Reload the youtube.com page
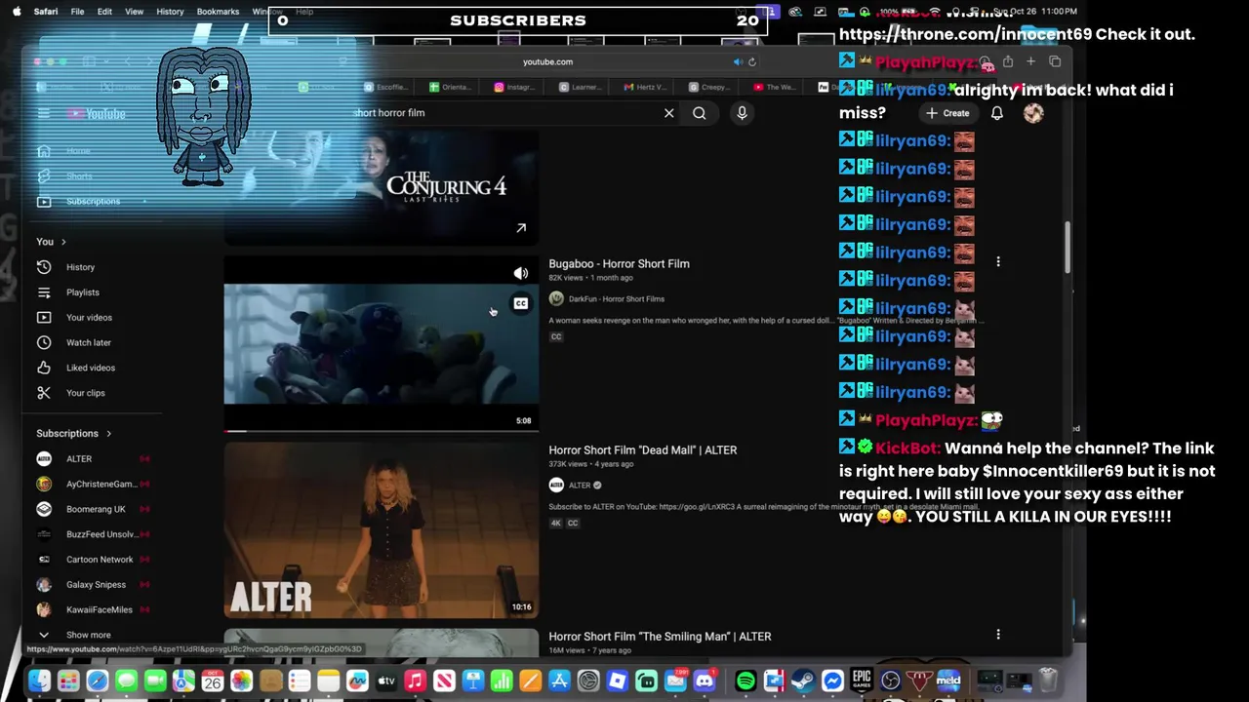Image resolution: width=1249 pixels, height=702 pixels. point(751,61)
